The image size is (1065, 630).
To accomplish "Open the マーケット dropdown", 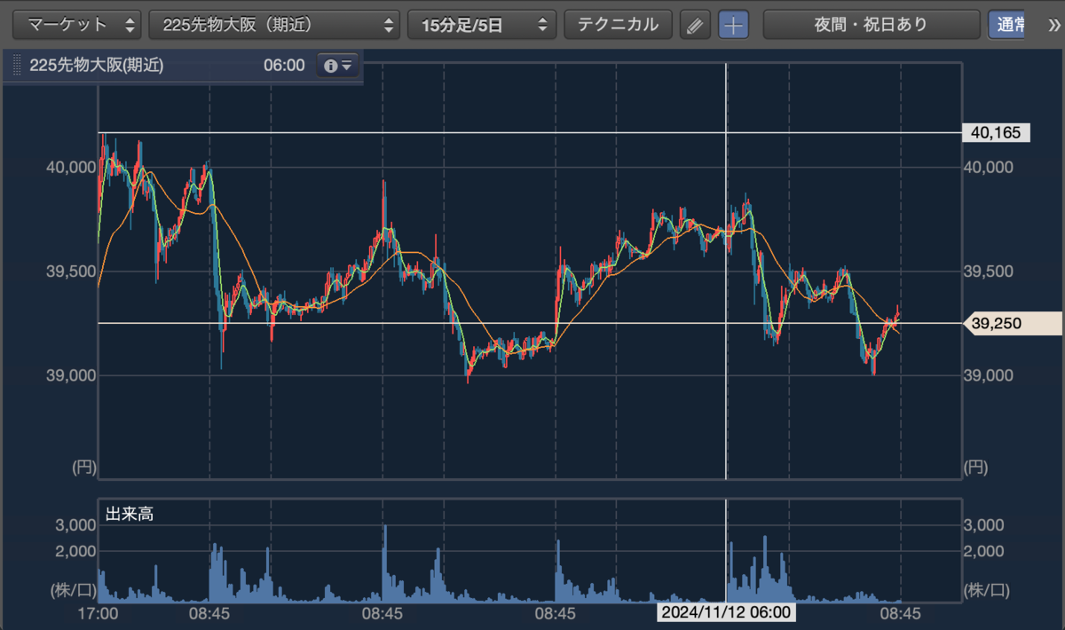I will point(76,25).
